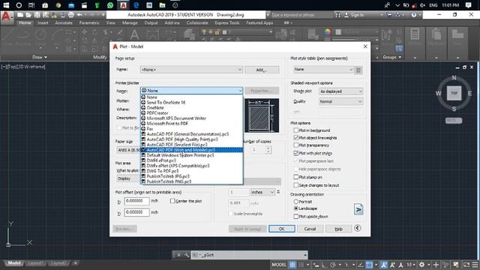Click the Save icon in Quick Access toolbar
The image size is (480, 270).
[37, 15]
